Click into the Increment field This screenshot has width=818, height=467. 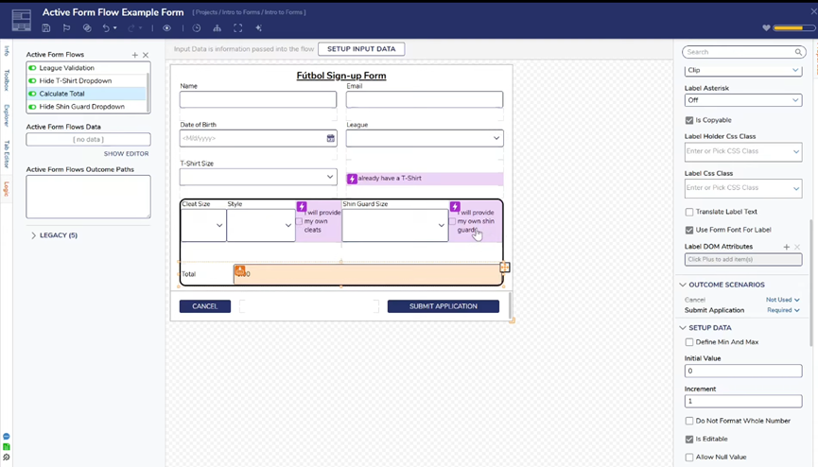[x=743, y=401]
